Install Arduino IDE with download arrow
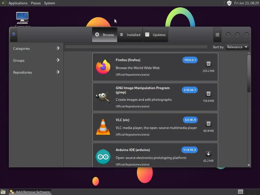 [208, 154]
